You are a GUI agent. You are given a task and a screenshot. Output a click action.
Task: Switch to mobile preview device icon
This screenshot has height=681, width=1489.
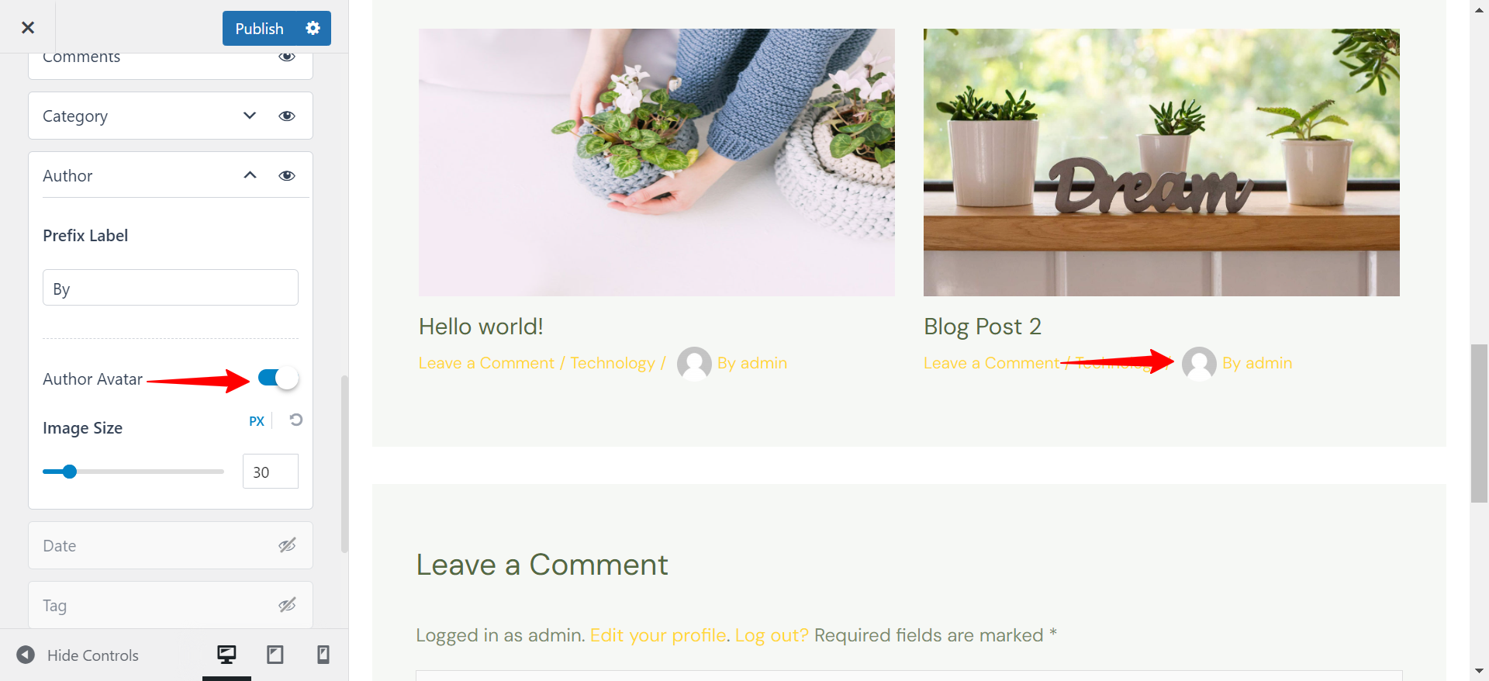[323, 655]
